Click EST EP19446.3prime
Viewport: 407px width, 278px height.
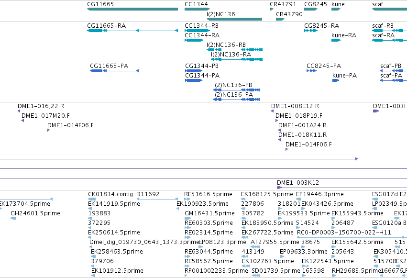pyautogui.click(x=320, y=194)
